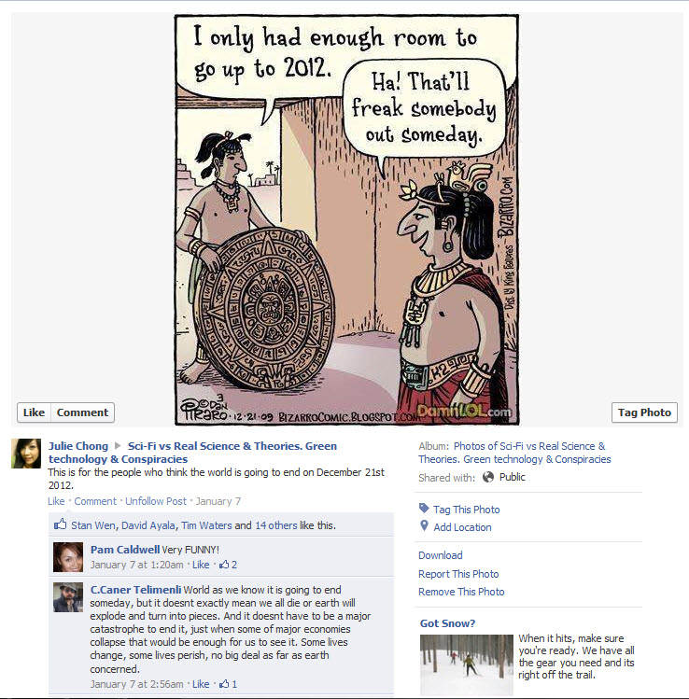Remove This Photo link
Image resolution: width=689 pixels, height=699 pixels.
[461, 592]
